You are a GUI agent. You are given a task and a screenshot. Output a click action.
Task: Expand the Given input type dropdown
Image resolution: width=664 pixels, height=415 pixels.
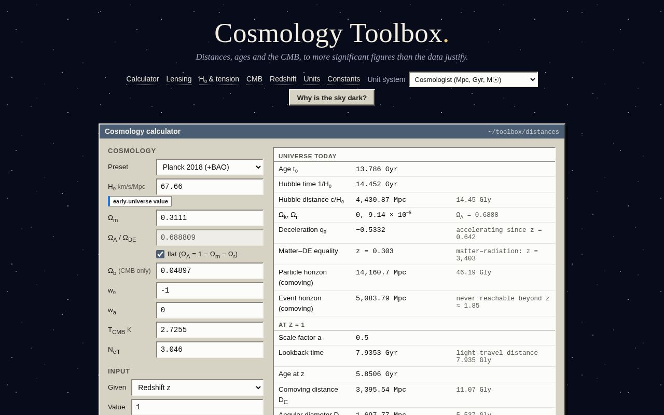coord(197,388)
